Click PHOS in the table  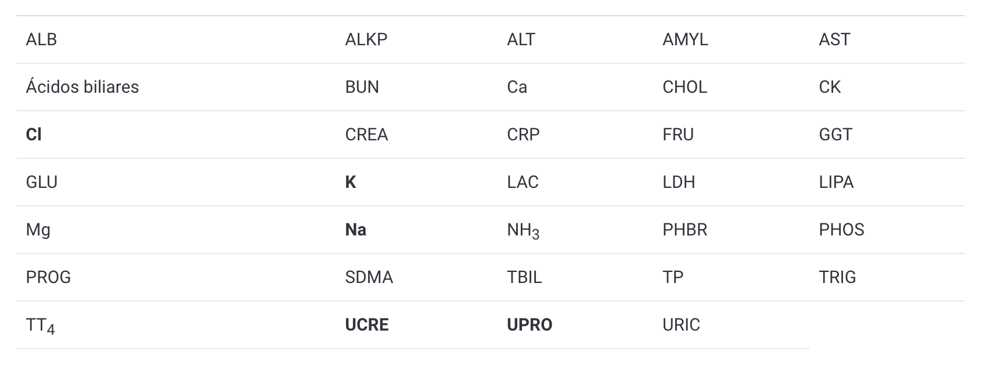pos(841,230)
